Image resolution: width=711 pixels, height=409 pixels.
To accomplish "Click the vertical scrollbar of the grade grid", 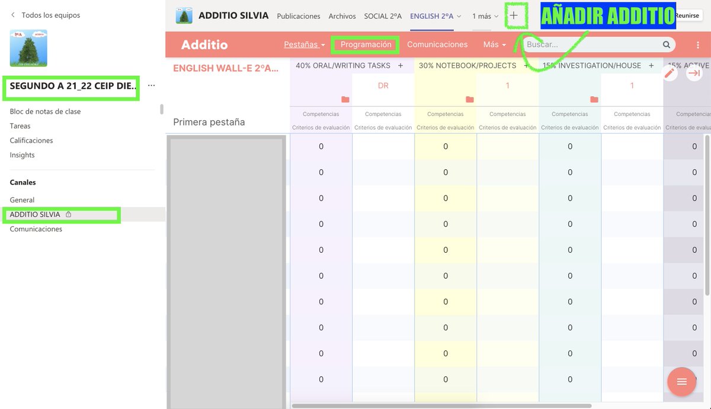I will [707, 216].
